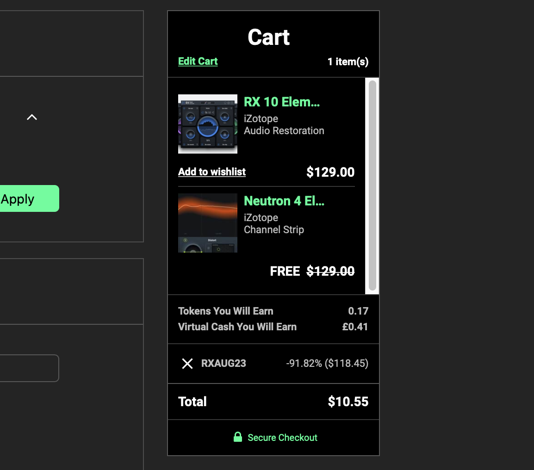Click the Cart heading

(x=269, y=37)
